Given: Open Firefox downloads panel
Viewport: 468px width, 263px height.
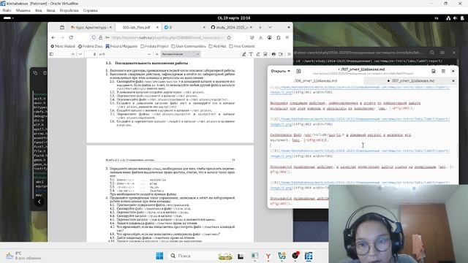Looking at the screenshot, I should tap(260, 37).
